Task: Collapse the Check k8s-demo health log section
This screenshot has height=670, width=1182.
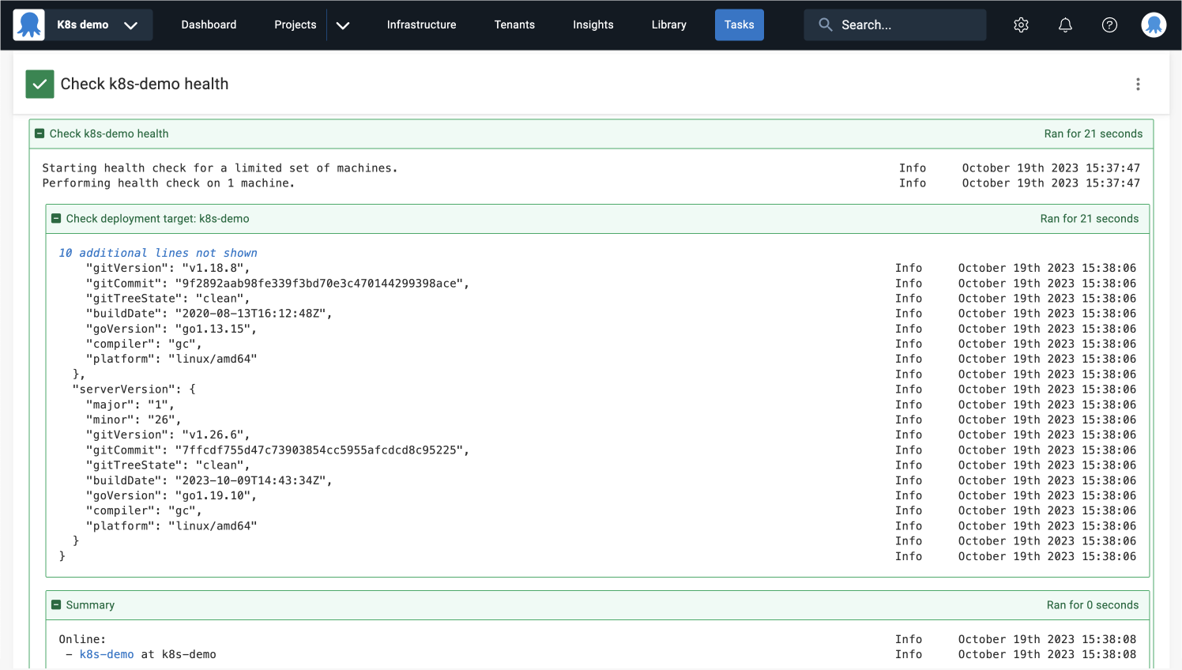Action: [x=39, y=134]
